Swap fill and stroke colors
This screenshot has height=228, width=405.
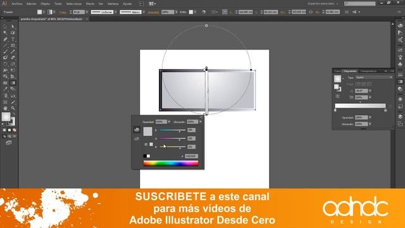14,114
